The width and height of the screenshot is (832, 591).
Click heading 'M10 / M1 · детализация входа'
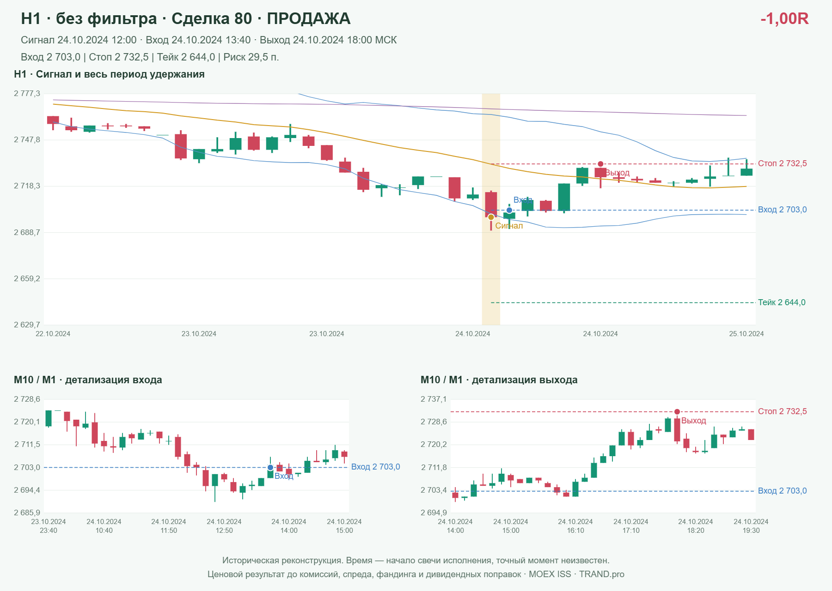coord(88,380)
